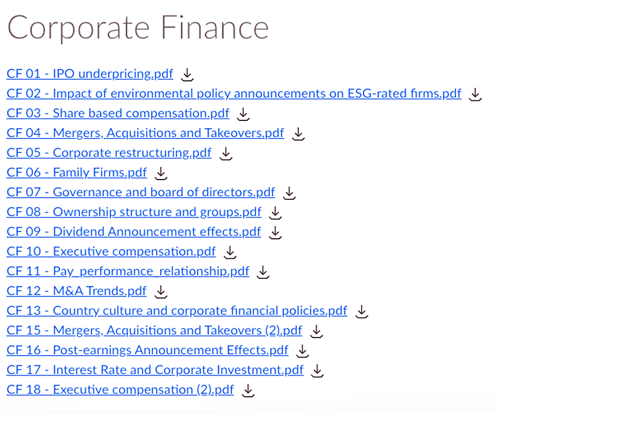
Task: Open CF 04 Mergers, Acquisitions and Takeovers link
Action: (145, 133)
